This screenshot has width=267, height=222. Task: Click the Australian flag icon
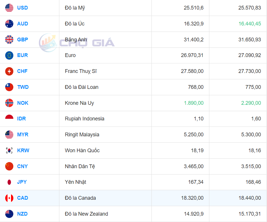(x=9, y=24)
